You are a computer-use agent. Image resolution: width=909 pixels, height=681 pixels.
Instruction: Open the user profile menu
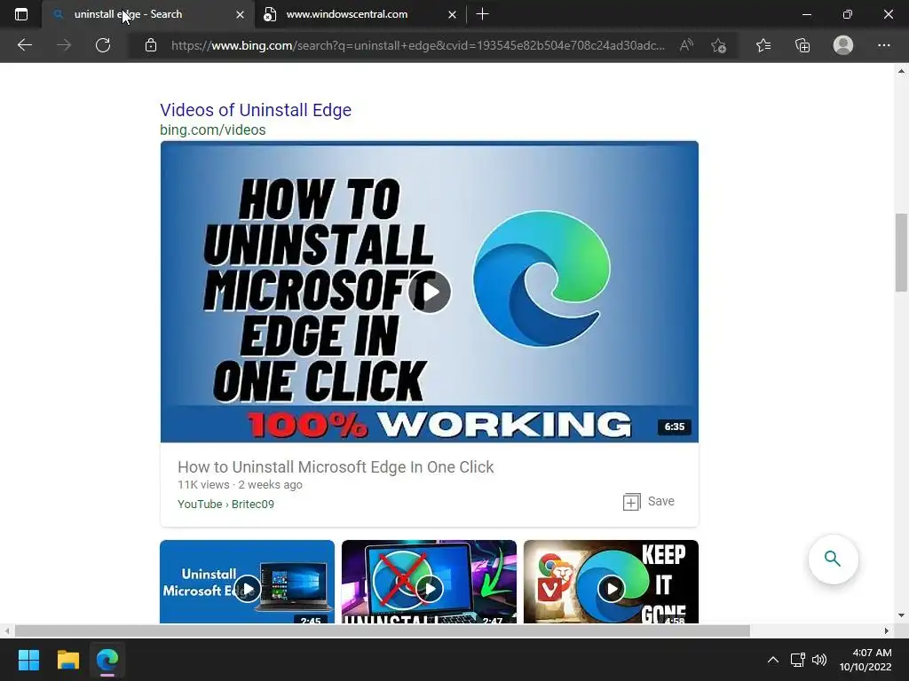pos(843,45)
